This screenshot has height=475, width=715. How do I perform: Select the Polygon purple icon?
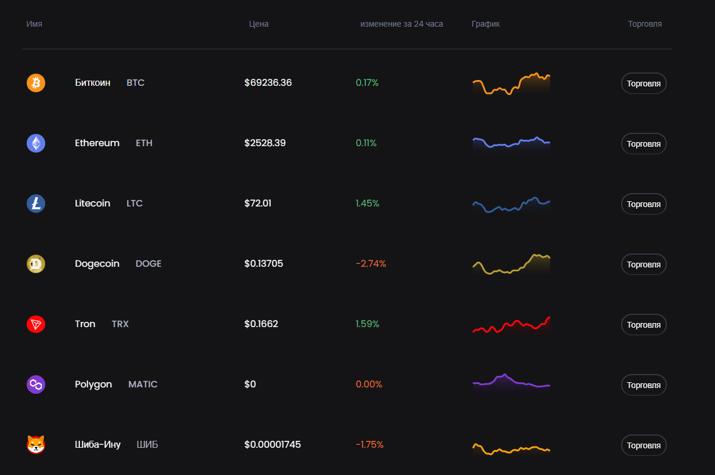[x=35, y=385]
